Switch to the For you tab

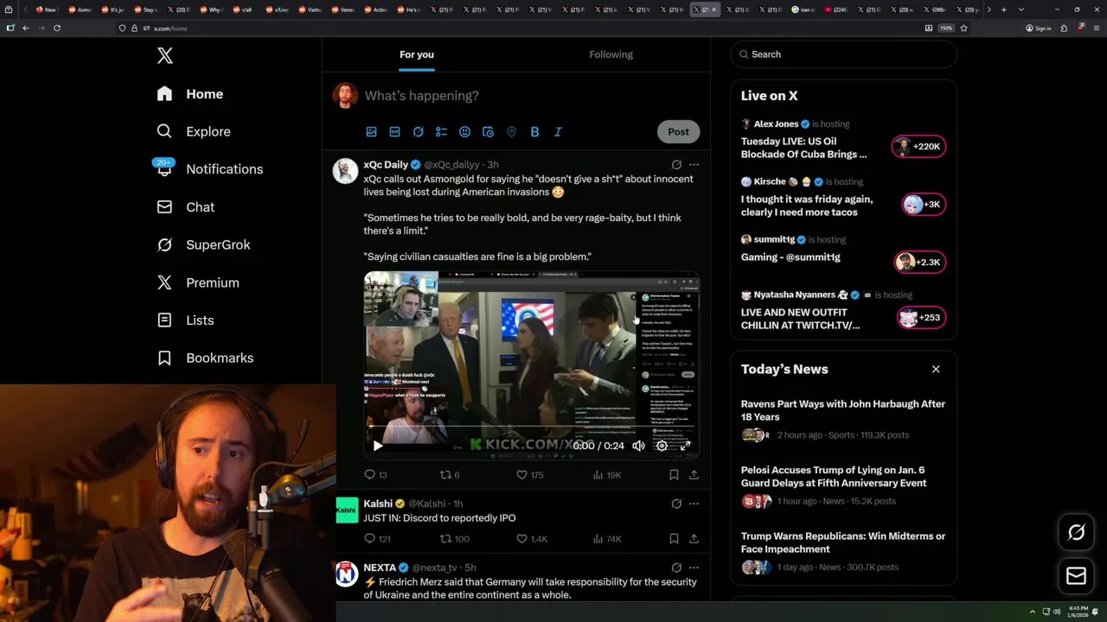click(x=417, y=54)
